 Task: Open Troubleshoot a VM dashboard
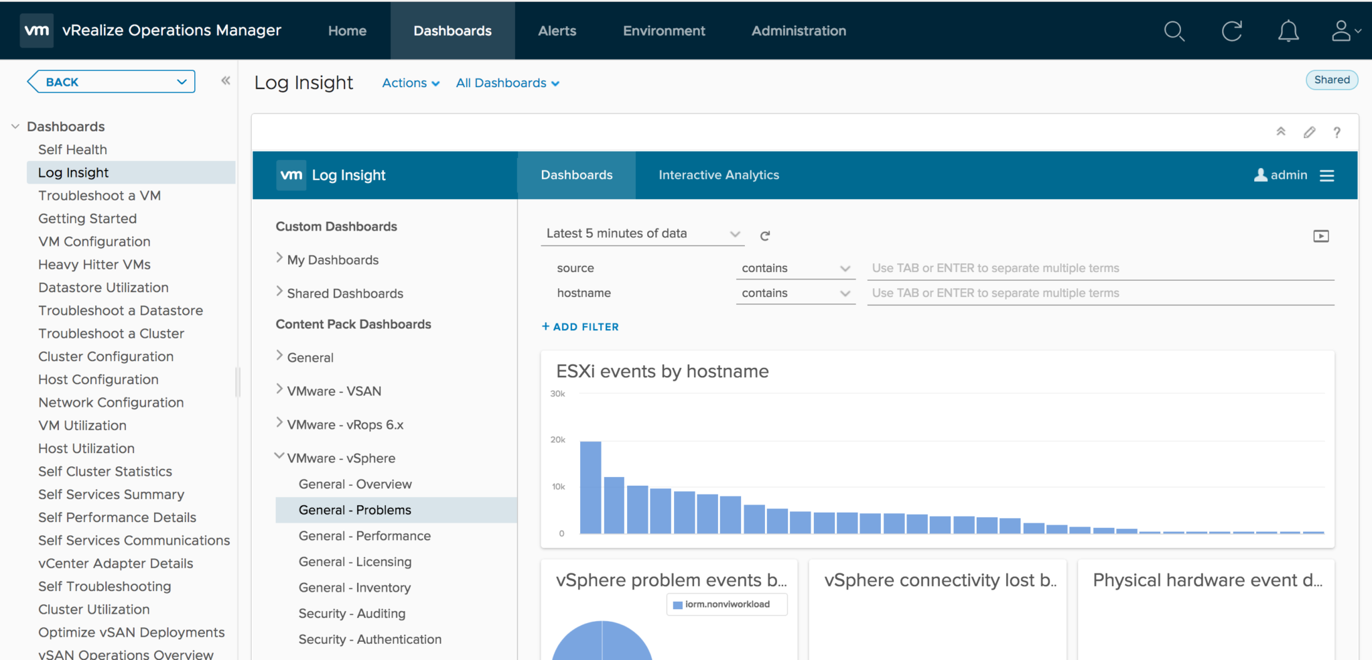pos(99,196)
